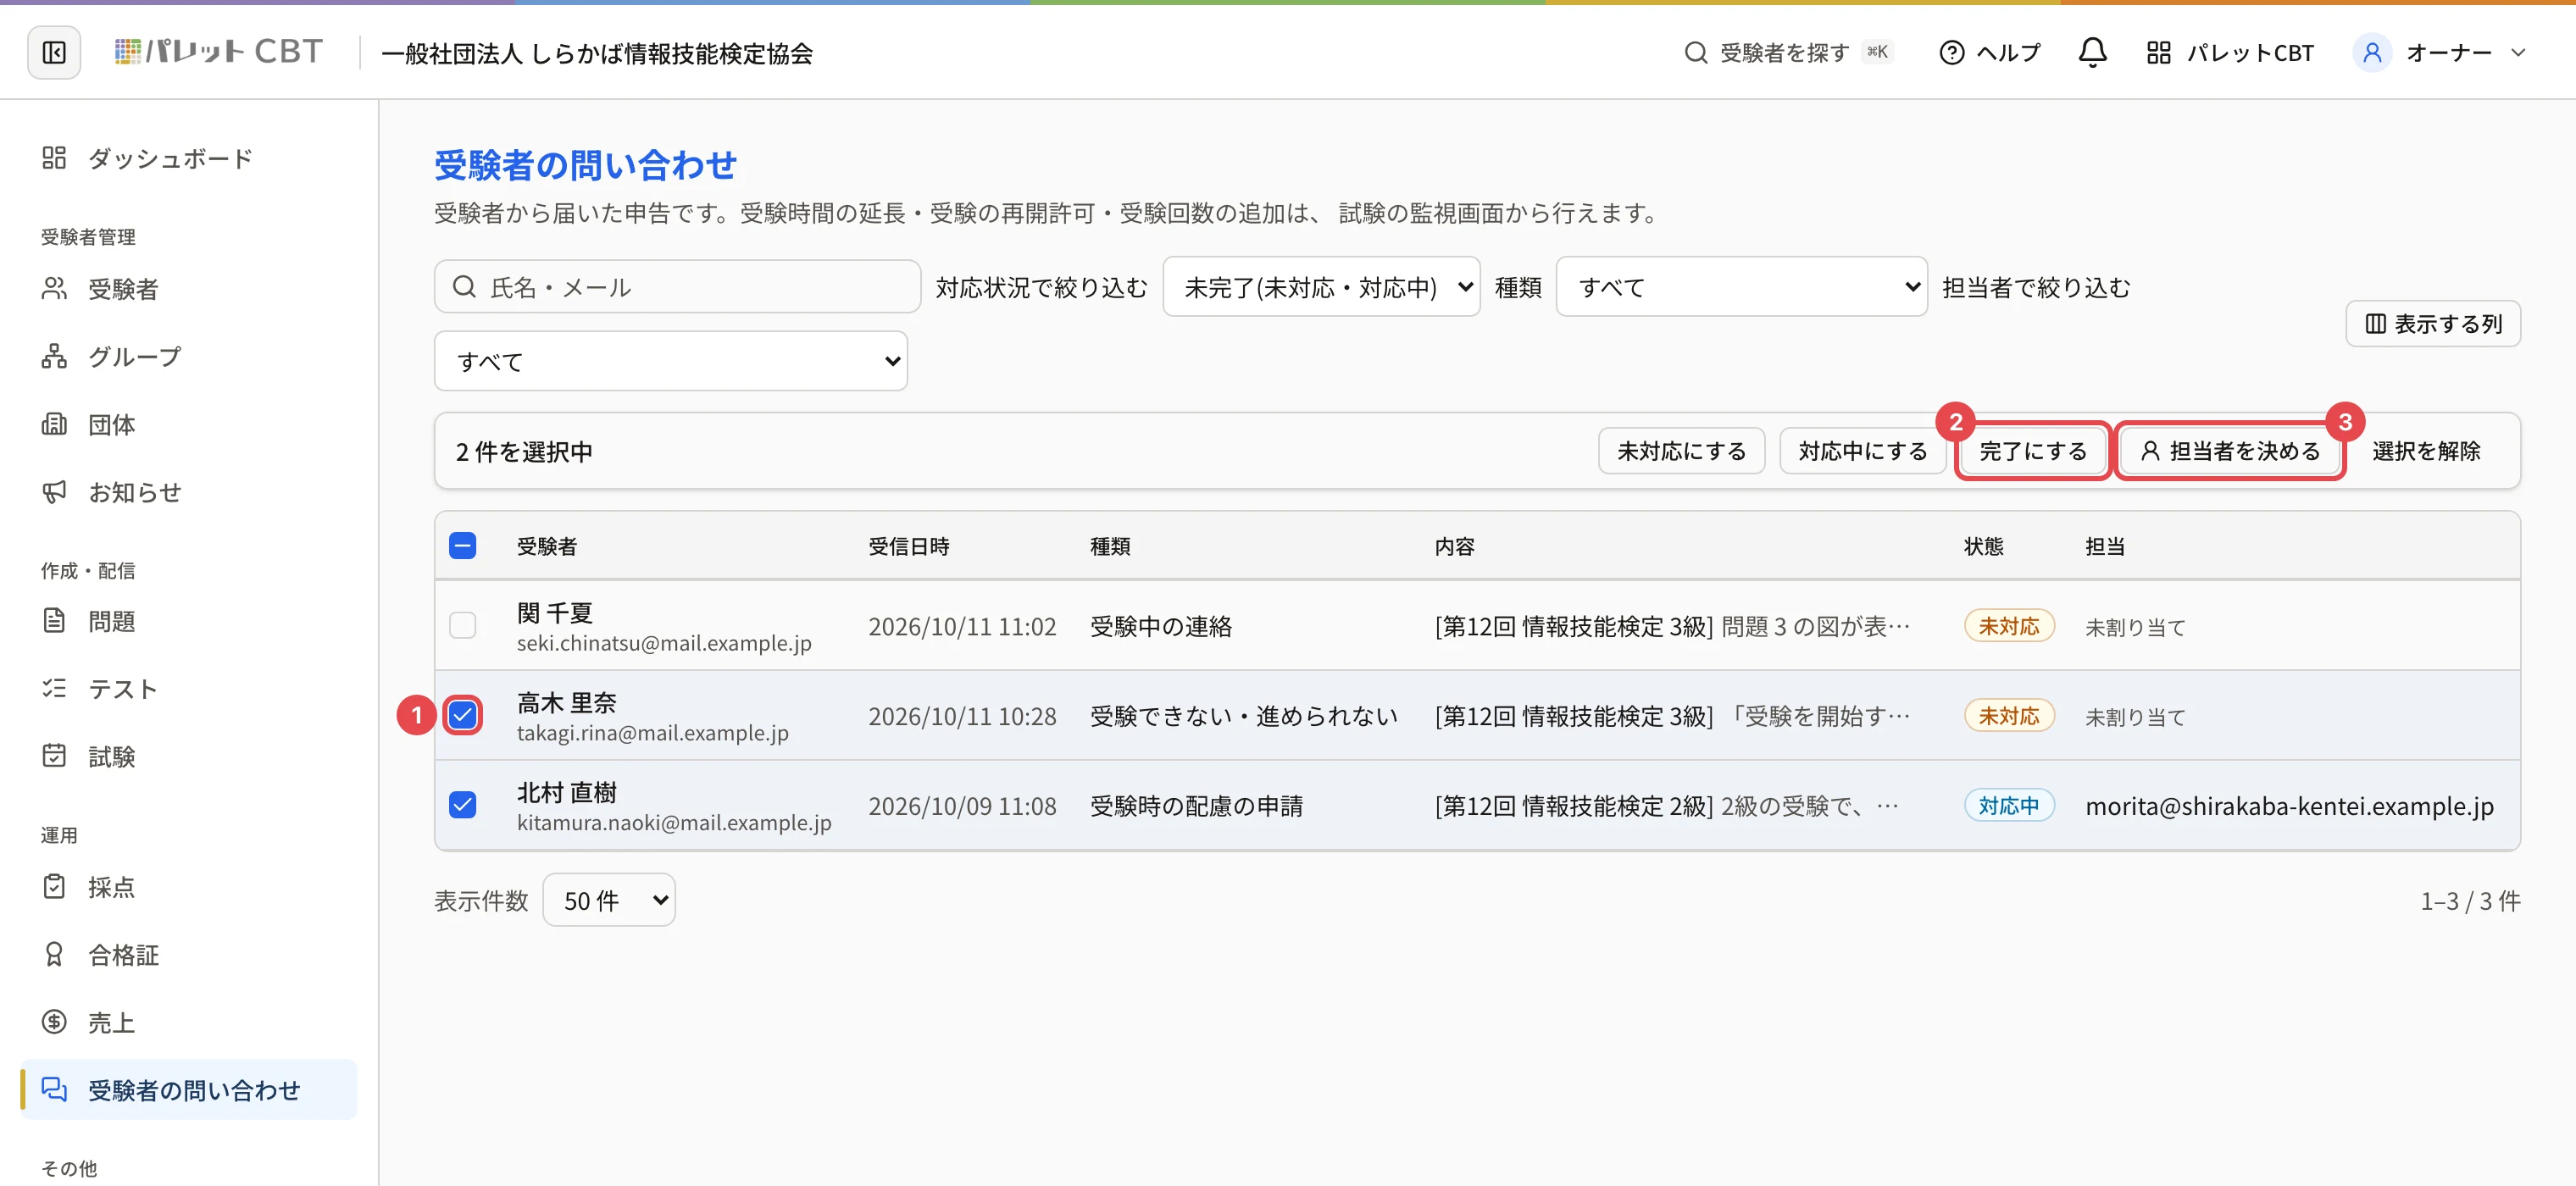
Task: Focus the 氏名・メール search field
Action: coord(677,287)
